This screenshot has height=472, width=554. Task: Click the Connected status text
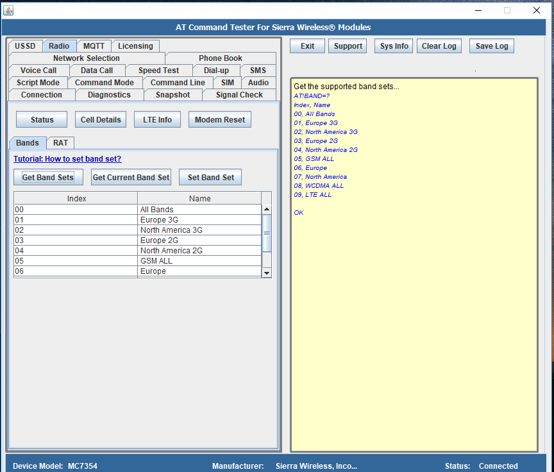[x=498, y=466]
